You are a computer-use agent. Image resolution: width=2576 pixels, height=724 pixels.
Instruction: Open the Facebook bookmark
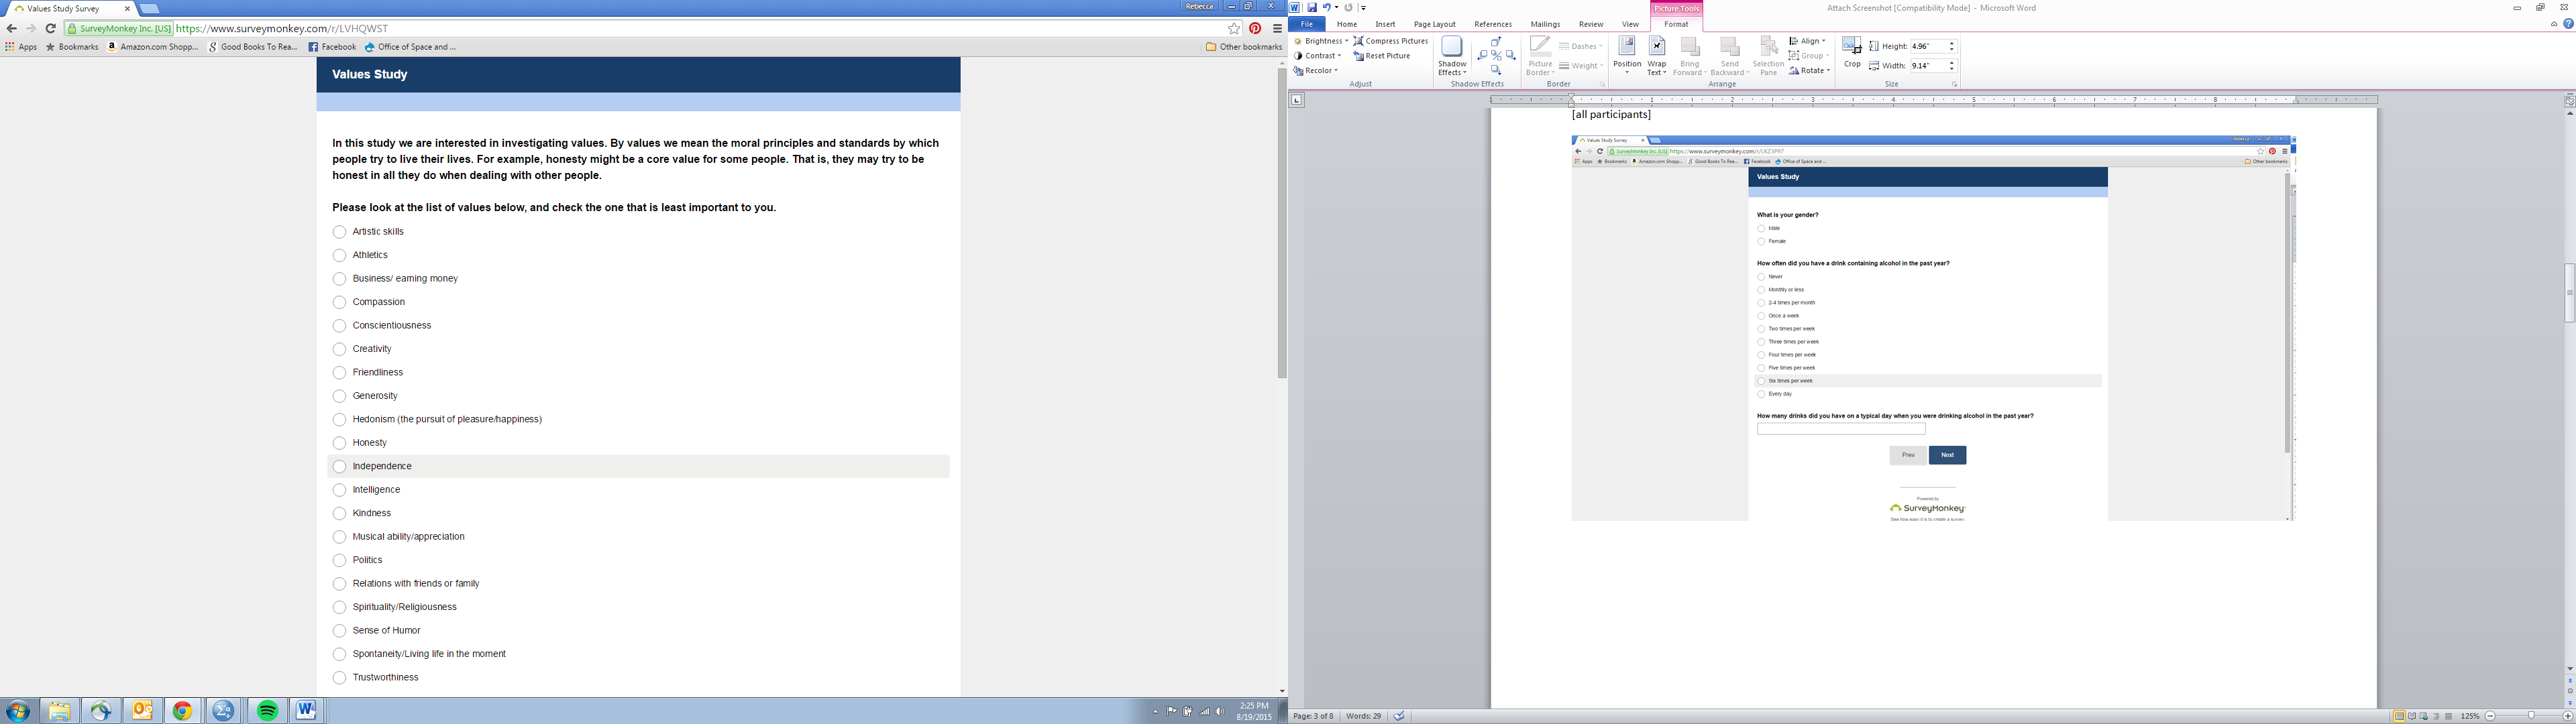pos(332,47)
